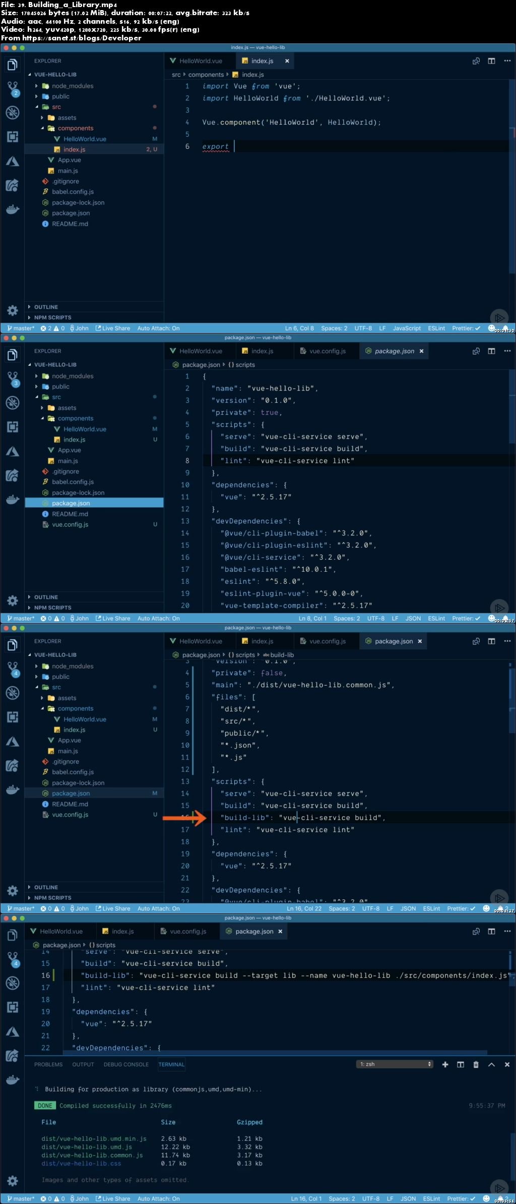516x1204 pixels.
Task: Open the 1: zsh terminal dropdown
Action: coord(395,1064)
